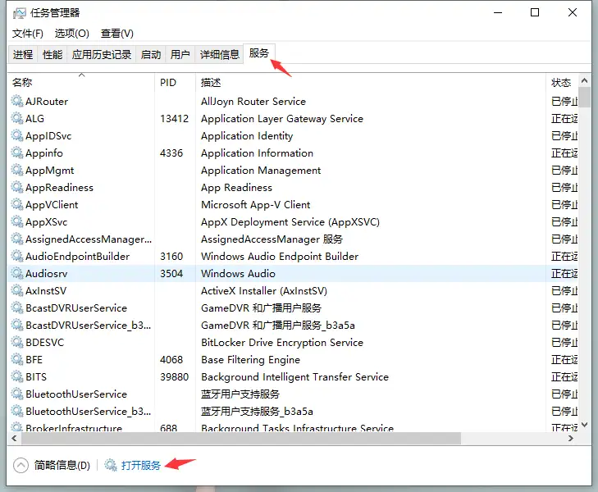Click the 打开服务 link
The width and height of the screenshot is (598, 492).
141,466
